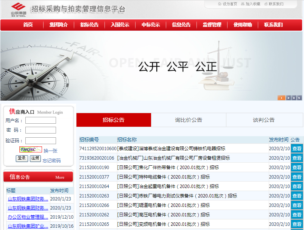Focus the 用户名 username field
Image resolution: width=304 pixels, height=230 pixels.
point(41,120)
